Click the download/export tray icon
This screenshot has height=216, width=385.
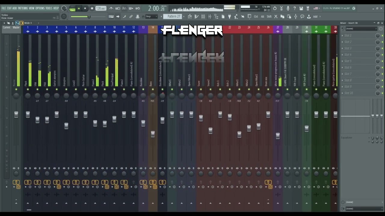309,16
